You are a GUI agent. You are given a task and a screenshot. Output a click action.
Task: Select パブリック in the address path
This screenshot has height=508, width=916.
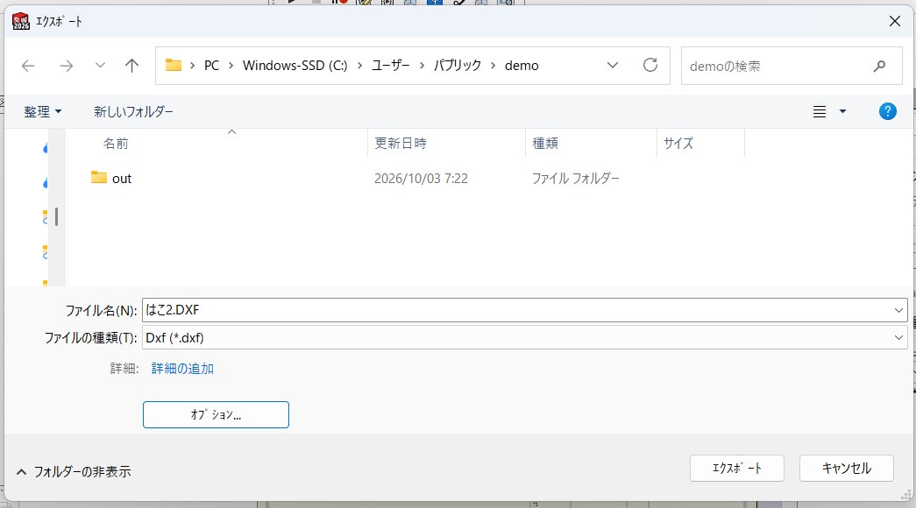458,66
